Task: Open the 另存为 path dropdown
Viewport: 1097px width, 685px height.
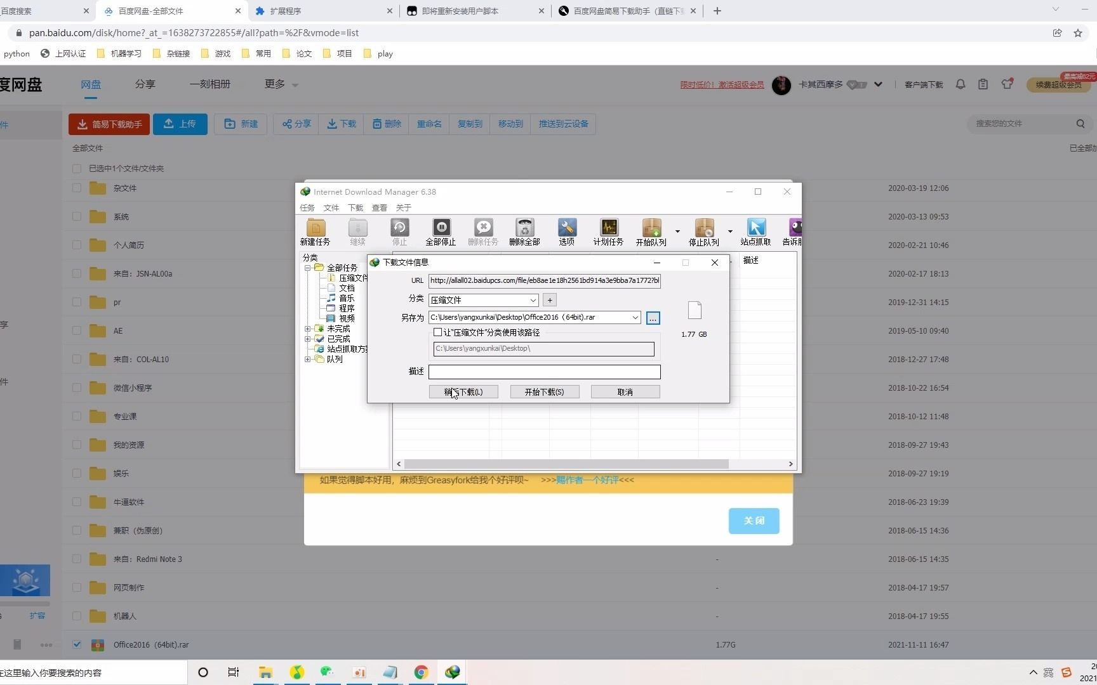Action: [635, 317]
